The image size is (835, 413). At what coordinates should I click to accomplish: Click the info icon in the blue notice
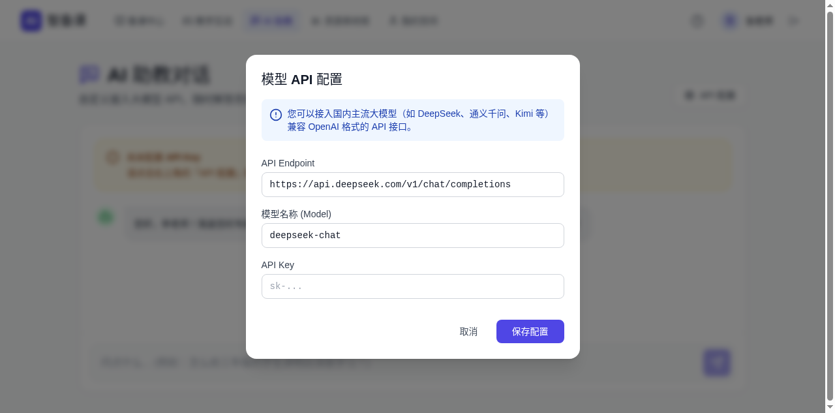276,115
